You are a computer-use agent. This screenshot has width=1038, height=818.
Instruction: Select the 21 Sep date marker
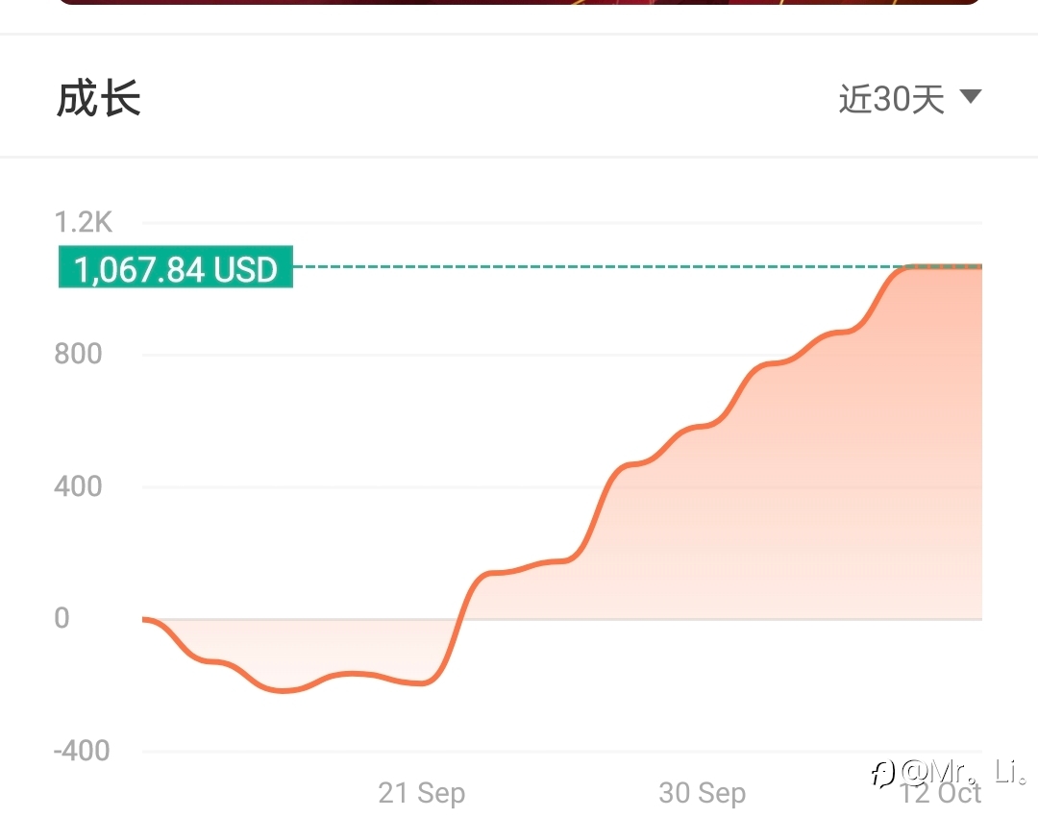[422, 793]
